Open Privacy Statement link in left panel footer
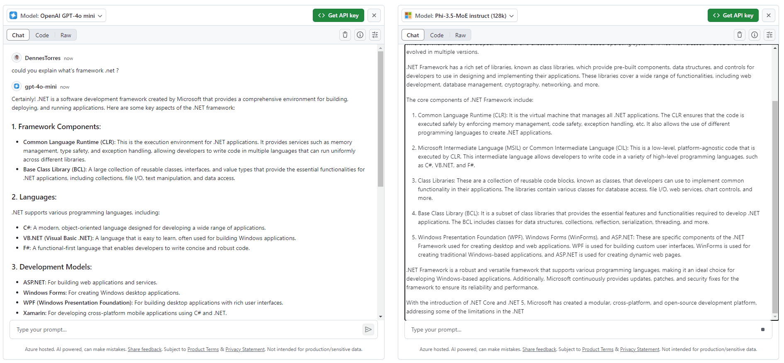The image size is (784, 363). (245, 349)
